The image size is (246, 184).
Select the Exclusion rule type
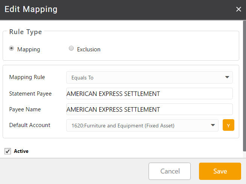click(71, 48)
